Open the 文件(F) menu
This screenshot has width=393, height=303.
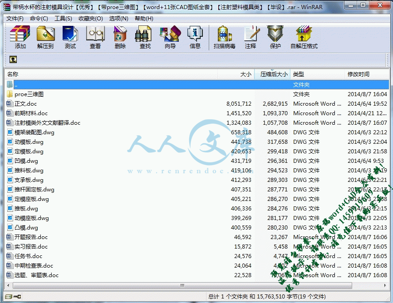click(x=15, y=18)
